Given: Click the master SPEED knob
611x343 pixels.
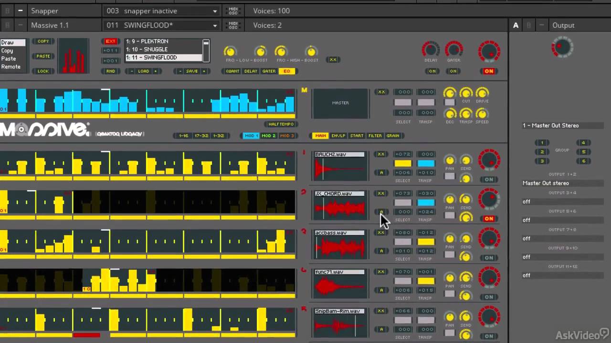Looking at the screenshot, I should 482,114.
